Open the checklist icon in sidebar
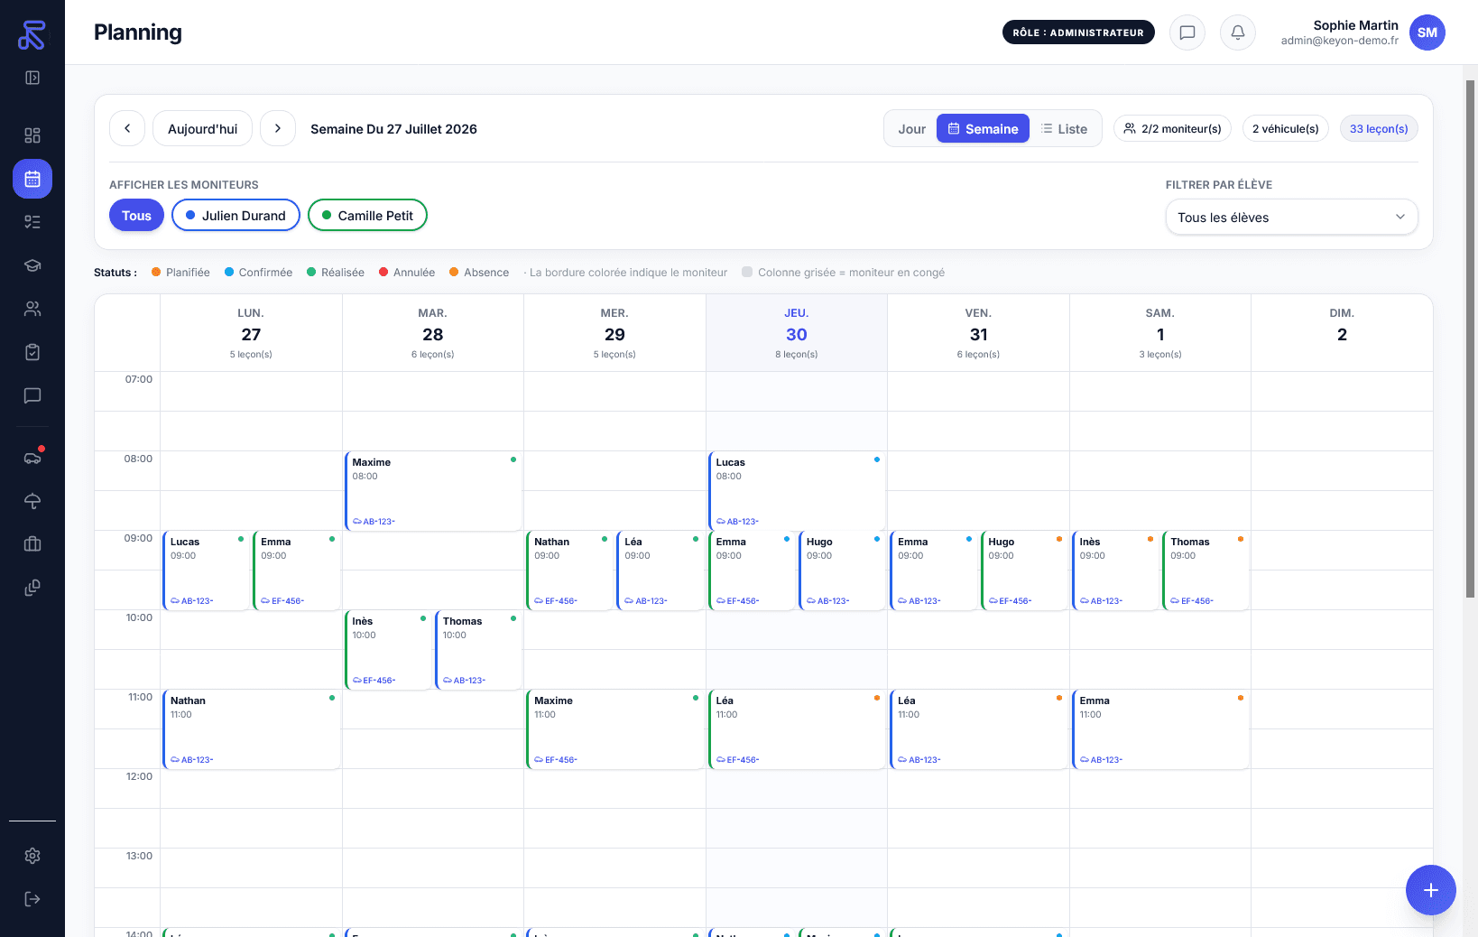The width and height of the screenshot is (1478, 937). (32, 222)
